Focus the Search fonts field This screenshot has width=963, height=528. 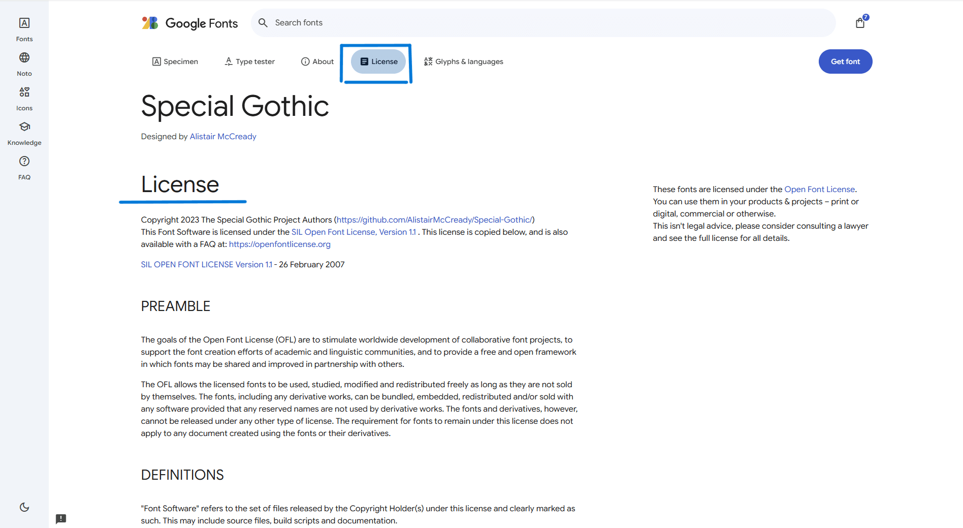click(x=543, y=23)
